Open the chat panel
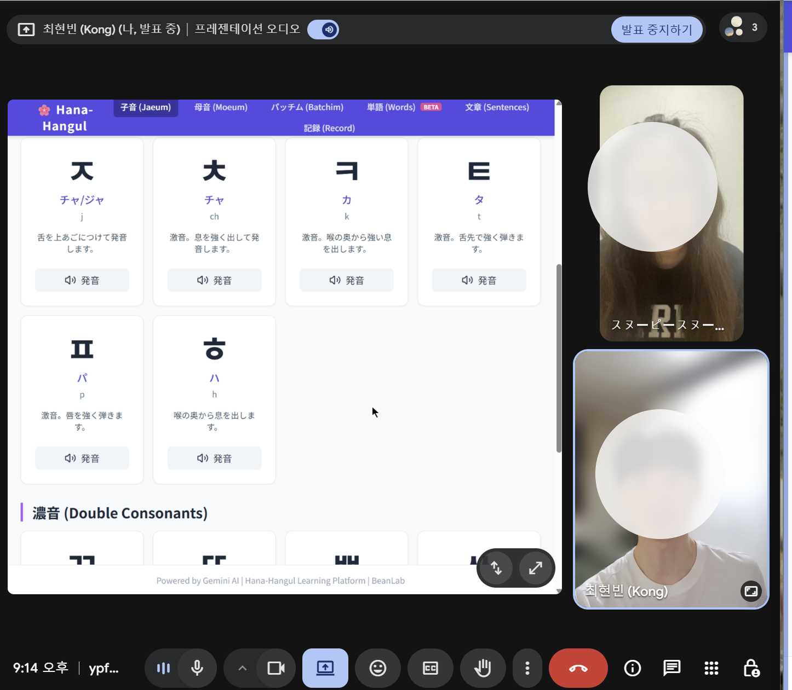The image size is (792, 690). pyautogui.click(x=672, y=668)
